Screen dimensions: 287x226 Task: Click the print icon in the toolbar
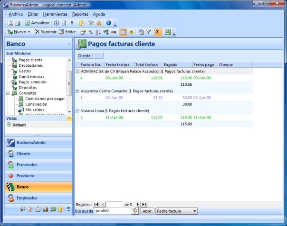pos(18,23)
